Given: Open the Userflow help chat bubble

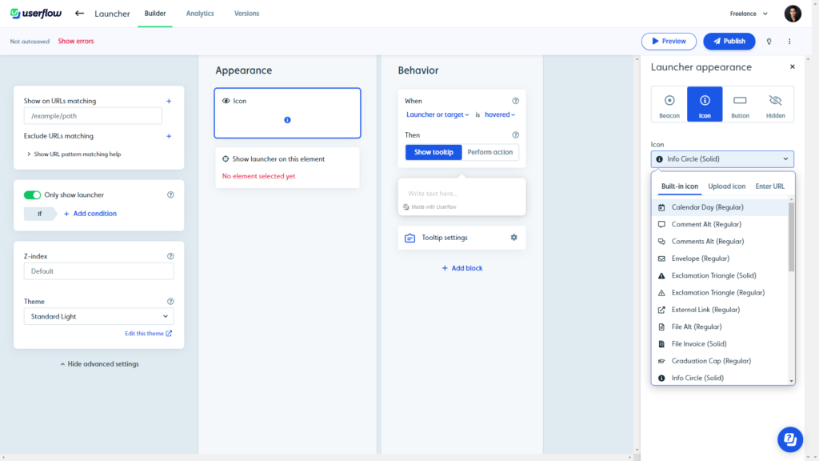Looking at the screenshot, I should (x=790, y=439).
